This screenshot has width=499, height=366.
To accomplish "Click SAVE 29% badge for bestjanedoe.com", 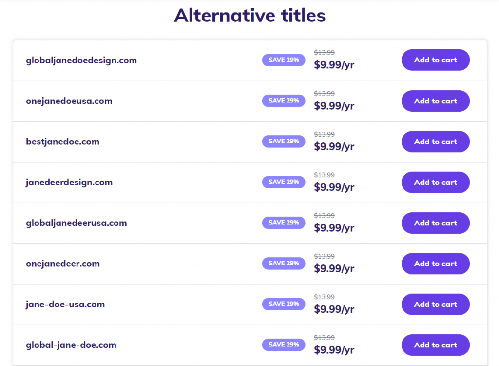I will (284, 142).
